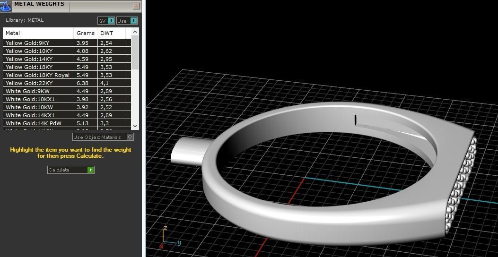
Task: Click the metal list scroll up arrow
Action: click(x=135, y=32)
